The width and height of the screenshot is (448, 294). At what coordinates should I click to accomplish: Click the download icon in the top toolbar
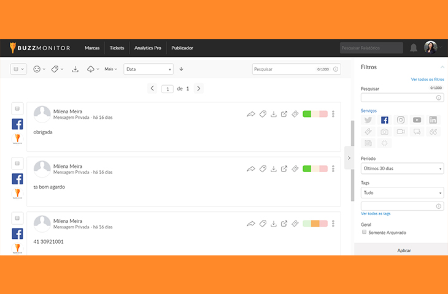[x=75, y=69]
